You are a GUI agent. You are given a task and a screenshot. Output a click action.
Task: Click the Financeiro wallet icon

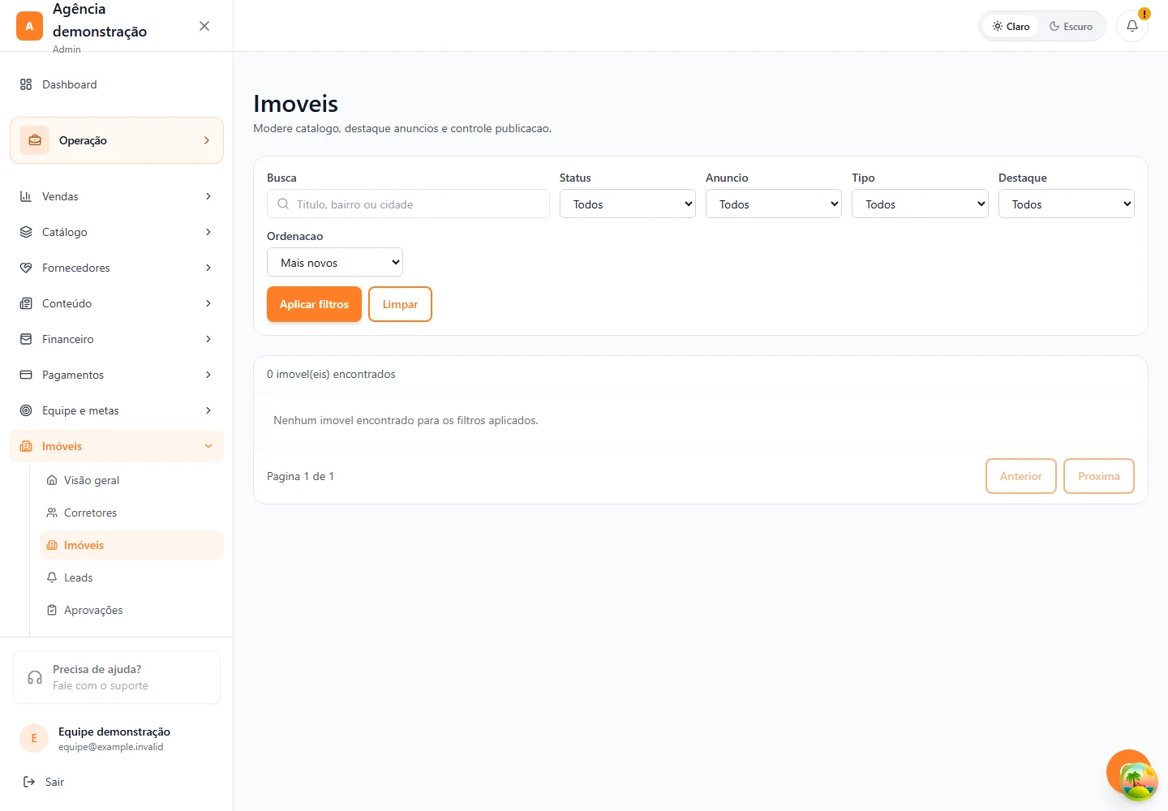click(26, 339)
